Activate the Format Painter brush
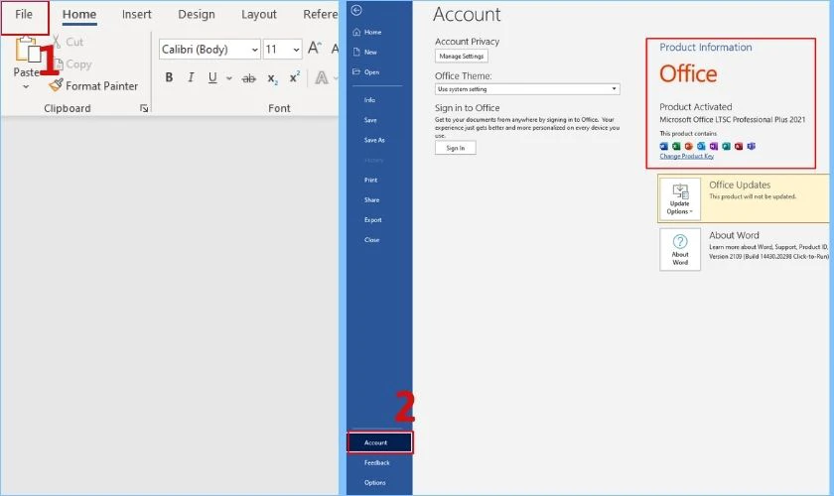Image resolution: width=834 pixels, height=496 pixels. point(93,85)
